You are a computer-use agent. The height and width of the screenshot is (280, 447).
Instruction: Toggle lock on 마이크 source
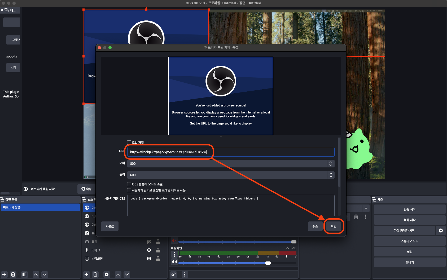point(158,250)
